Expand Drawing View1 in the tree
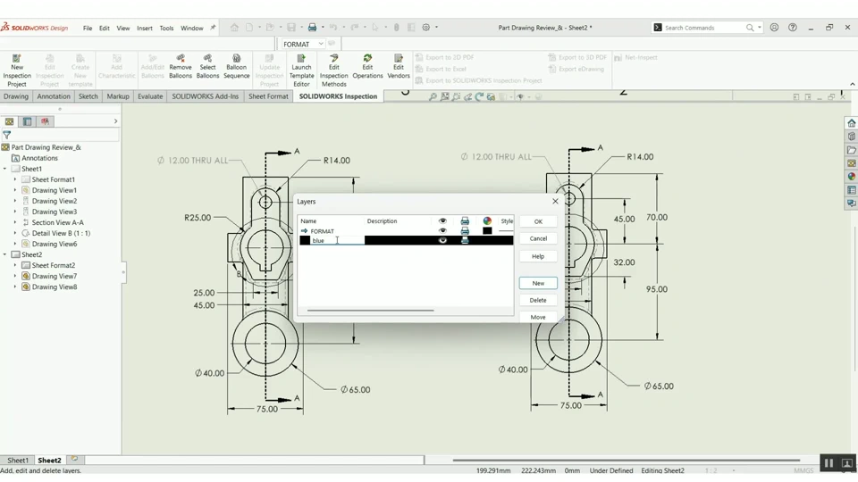Image resolution: width=858 pixels, height=482 pixels. tap(15, 190)
